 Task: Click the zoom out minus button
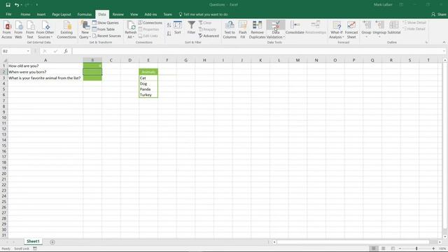pos(400,248)
